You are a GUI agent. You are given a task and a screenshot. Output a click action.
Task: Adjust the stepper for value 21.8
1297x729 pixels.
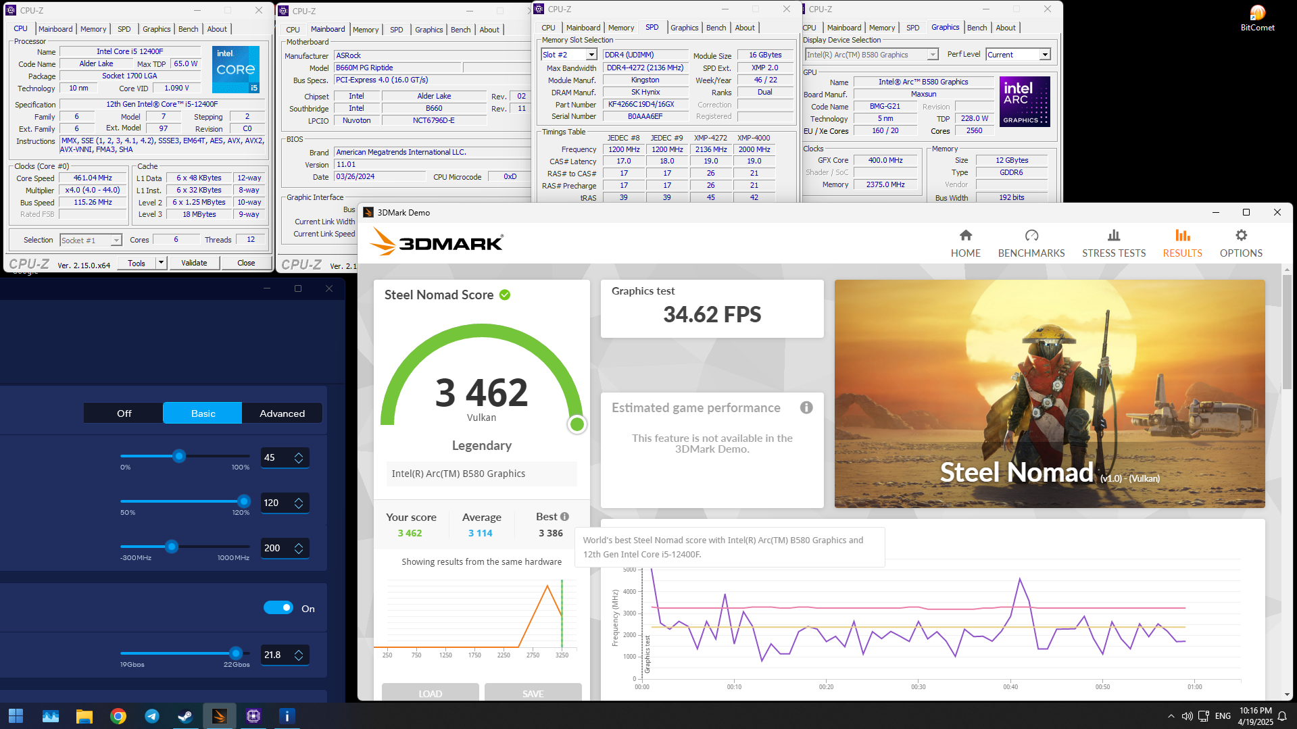(299, 655)
